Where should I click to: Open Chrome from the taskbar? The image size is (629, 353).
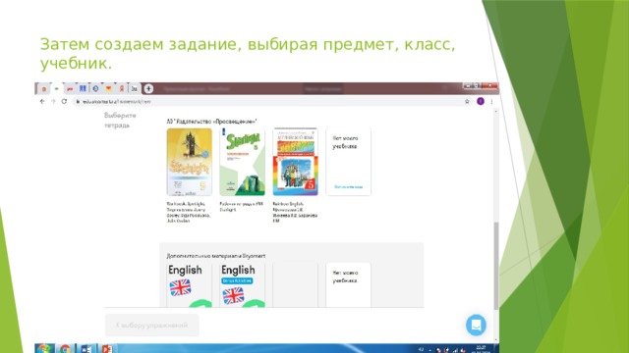[66, 349]
